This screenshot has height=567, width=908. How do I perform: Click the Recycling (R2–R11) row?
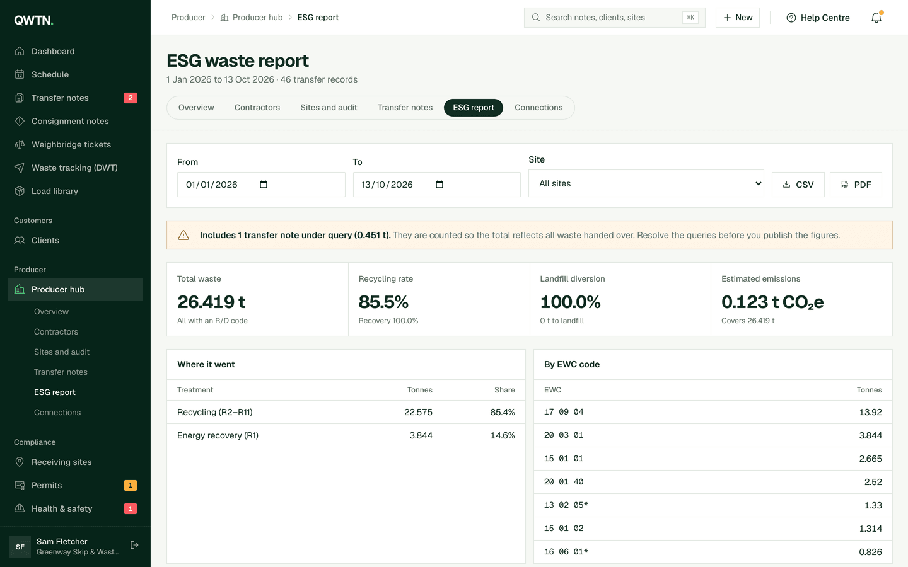[x=346, y=412]
